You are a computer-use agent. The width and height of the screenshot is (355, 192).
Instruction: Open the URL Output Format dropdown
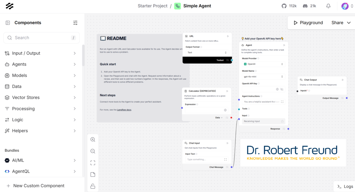tap(207, 53)
